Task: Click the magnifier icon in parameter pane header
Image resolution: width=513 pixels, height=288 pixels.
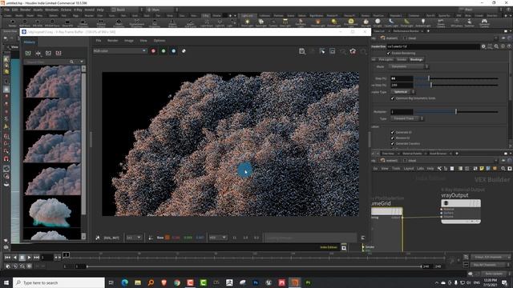Action: tap(496, 46)
